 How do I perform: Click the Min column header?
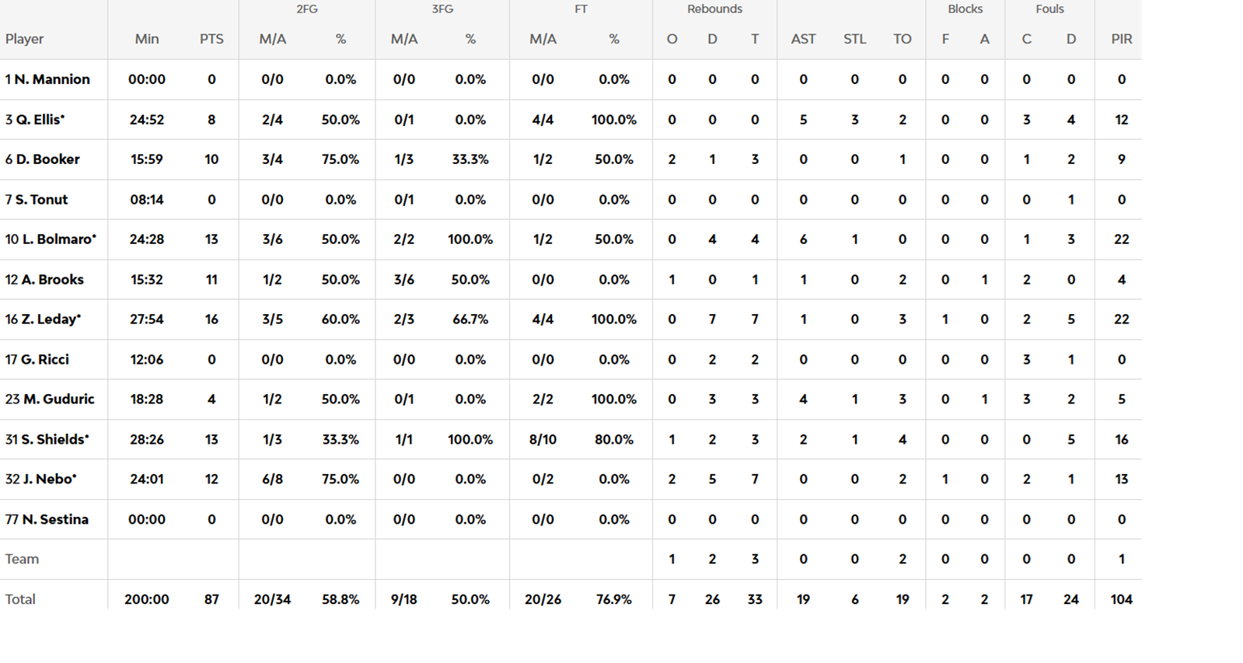pos(147,39)
